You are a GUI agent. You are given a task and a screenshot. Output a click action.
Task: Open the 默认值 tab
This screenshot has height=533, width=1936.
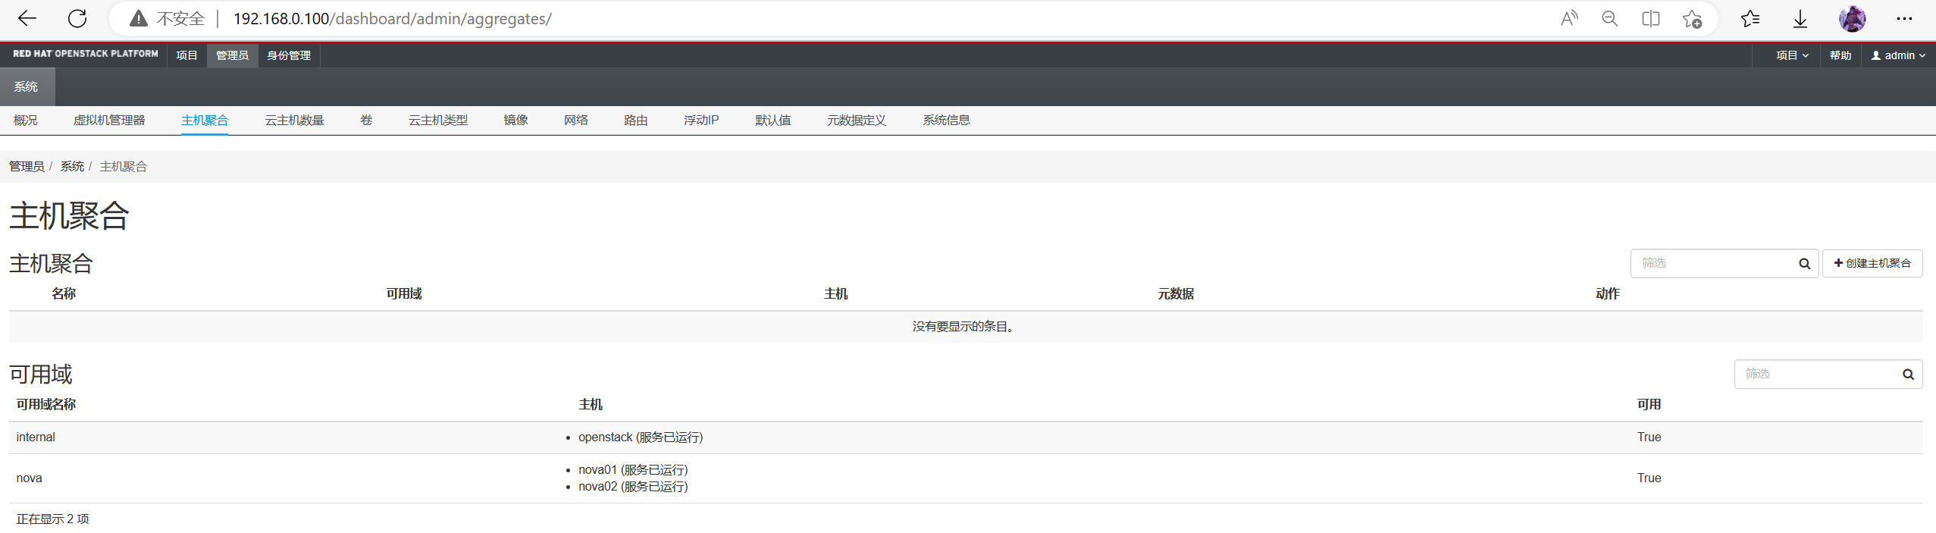(x=773, y=120)
